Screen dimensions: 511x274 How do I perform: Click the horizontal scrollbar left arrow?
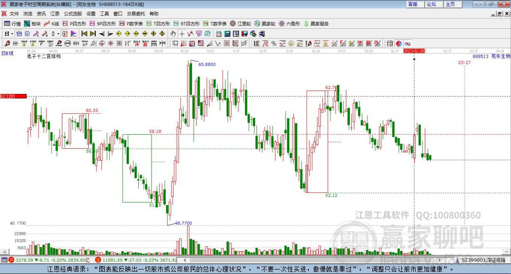pyautogui.click(x=185, y=260)
